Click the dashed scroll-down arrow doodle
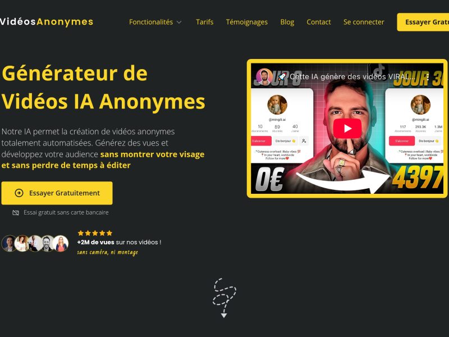 (224, 298)
